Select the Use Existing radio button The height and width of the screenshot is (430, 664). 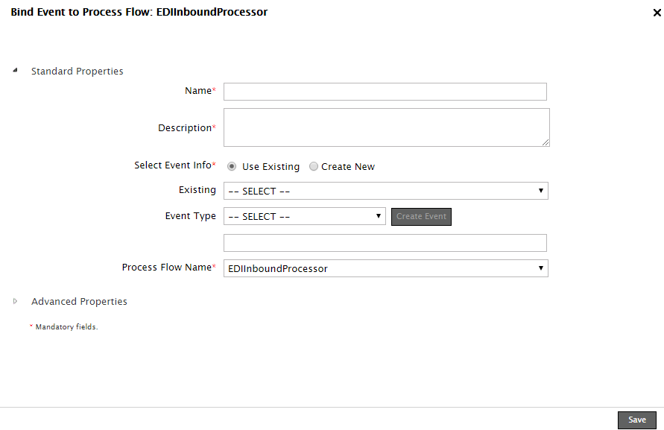[x=232, y=167]
